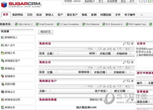Open the 联络人 tab

(50, 15)
